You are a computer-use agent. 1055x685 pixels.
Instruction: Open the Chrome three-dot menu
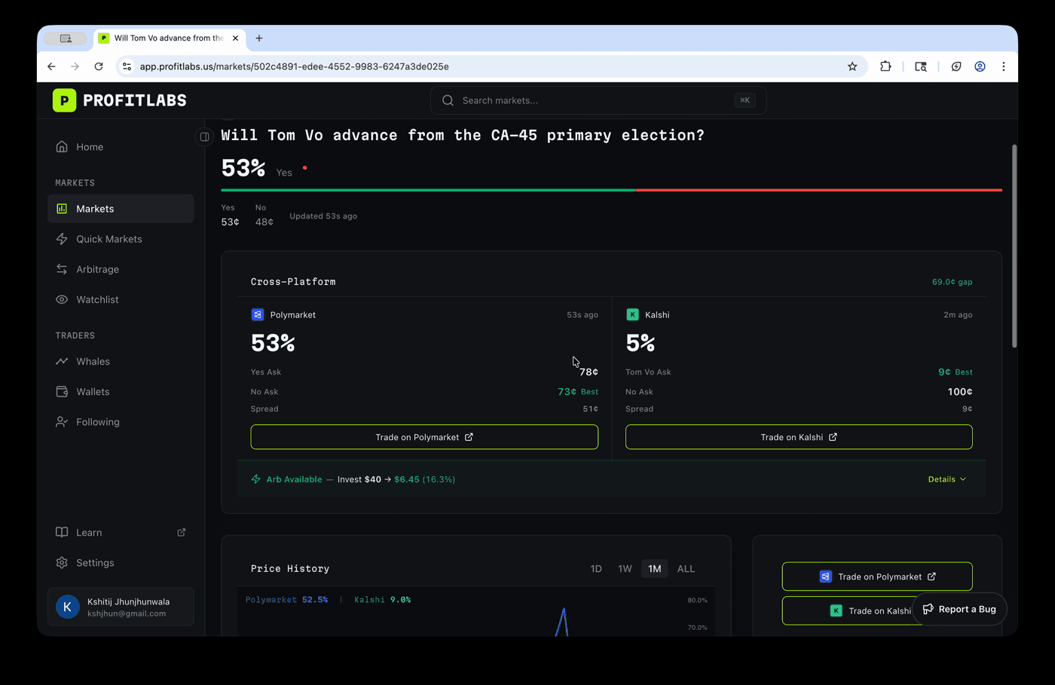coord(1004,66)
